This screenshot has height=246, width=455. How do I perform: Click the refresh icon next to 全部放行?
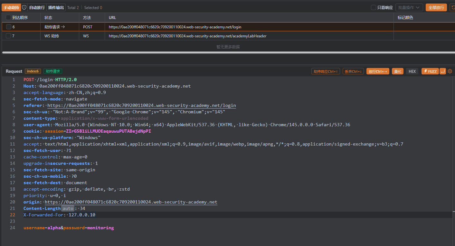(x=453, y=7)
